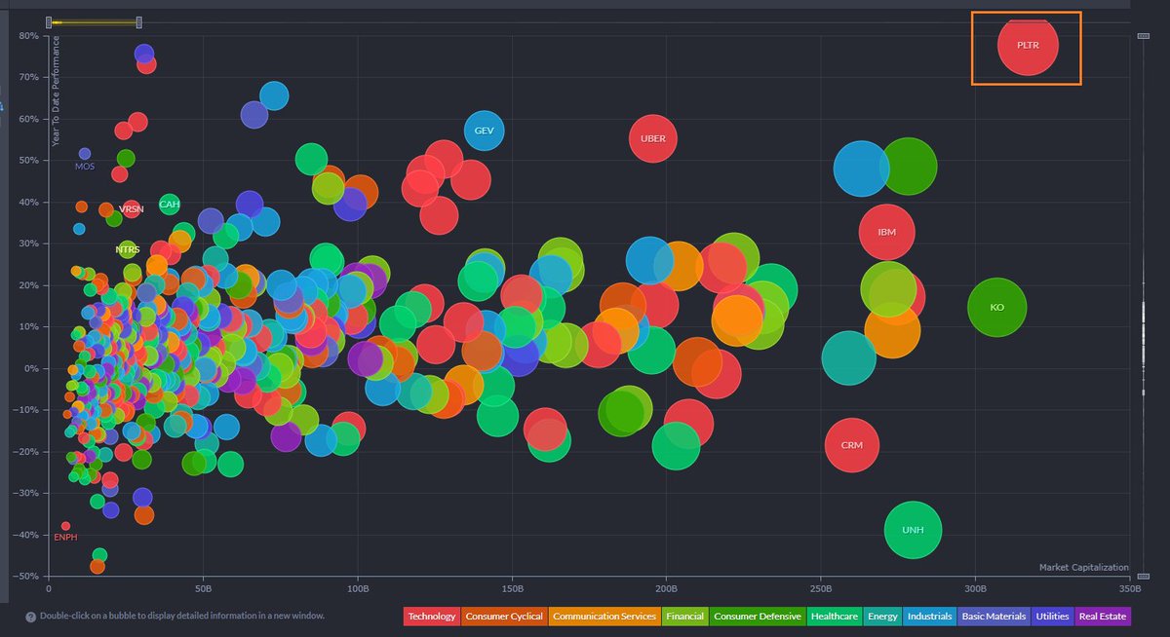The width and height of the screenshot is (1170, 637).
Task: Click top handle of vertical range slider
Action: click(1143, 36)
